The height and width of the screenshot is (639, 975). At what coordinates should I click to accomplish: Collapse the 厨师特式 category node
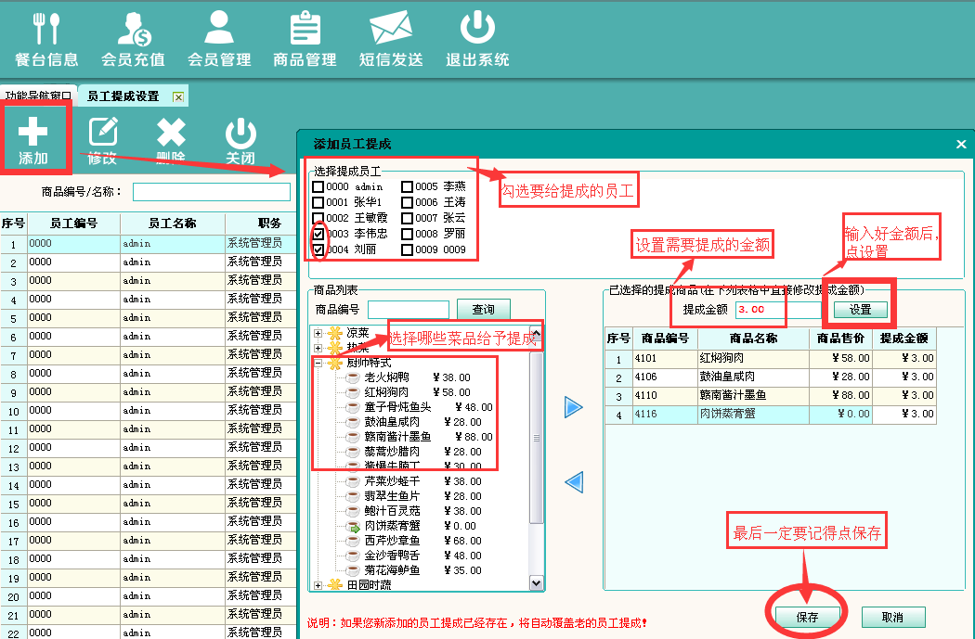point(318,363)
